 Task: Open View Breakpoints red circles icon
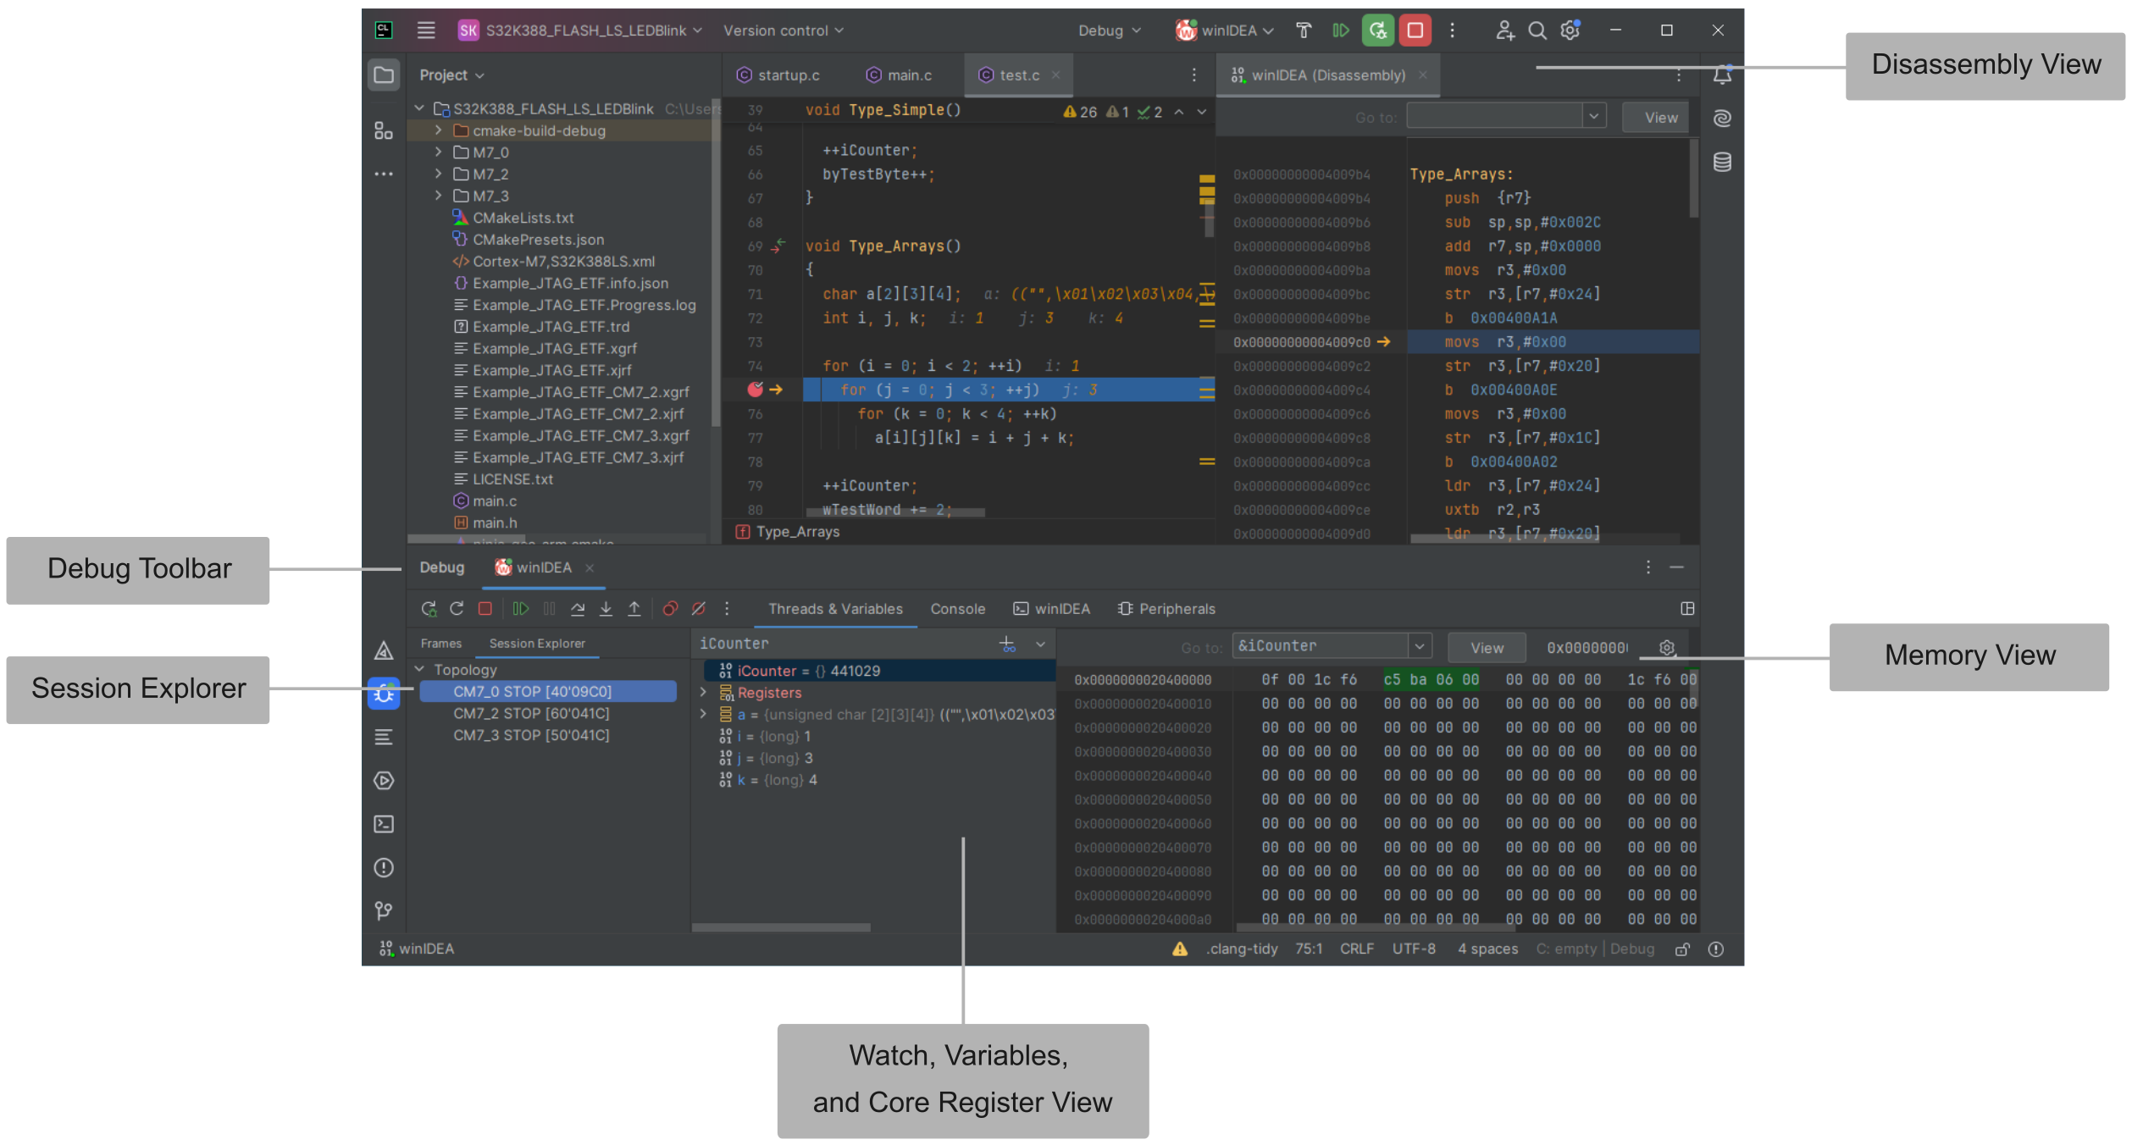point(670,609)
